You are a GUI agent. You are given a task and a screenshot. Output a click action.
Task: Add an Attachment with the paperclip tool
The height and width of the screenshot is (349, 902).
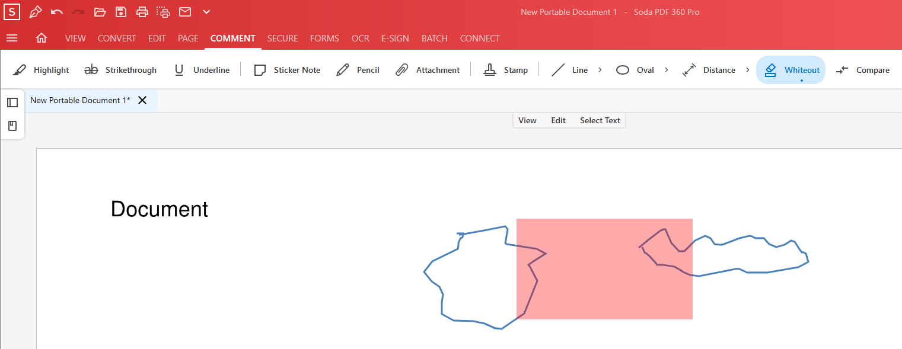coord(428,70)
